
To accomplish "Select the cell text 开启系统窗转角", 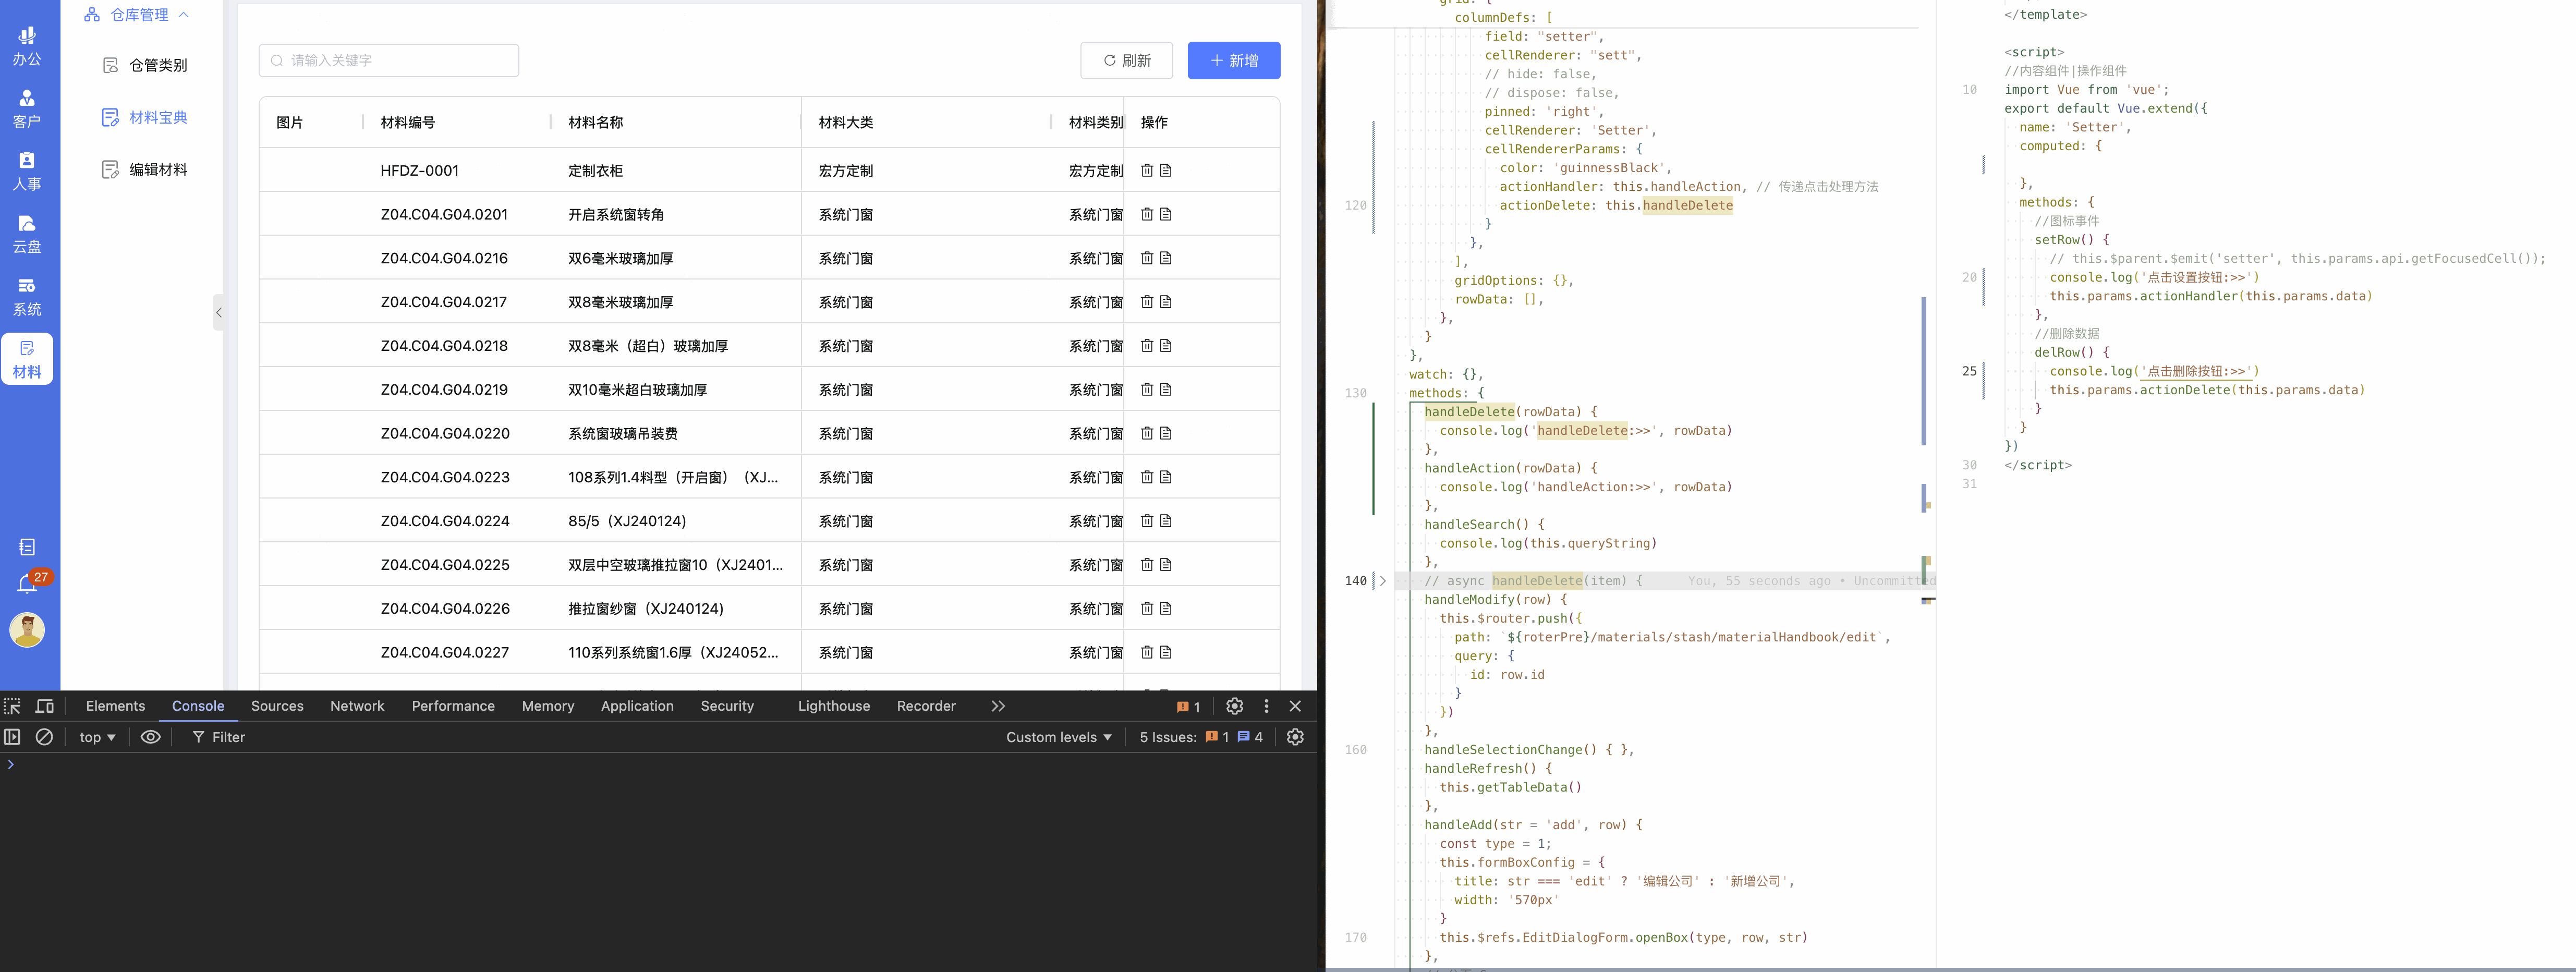I will click(x=616, y=215).
